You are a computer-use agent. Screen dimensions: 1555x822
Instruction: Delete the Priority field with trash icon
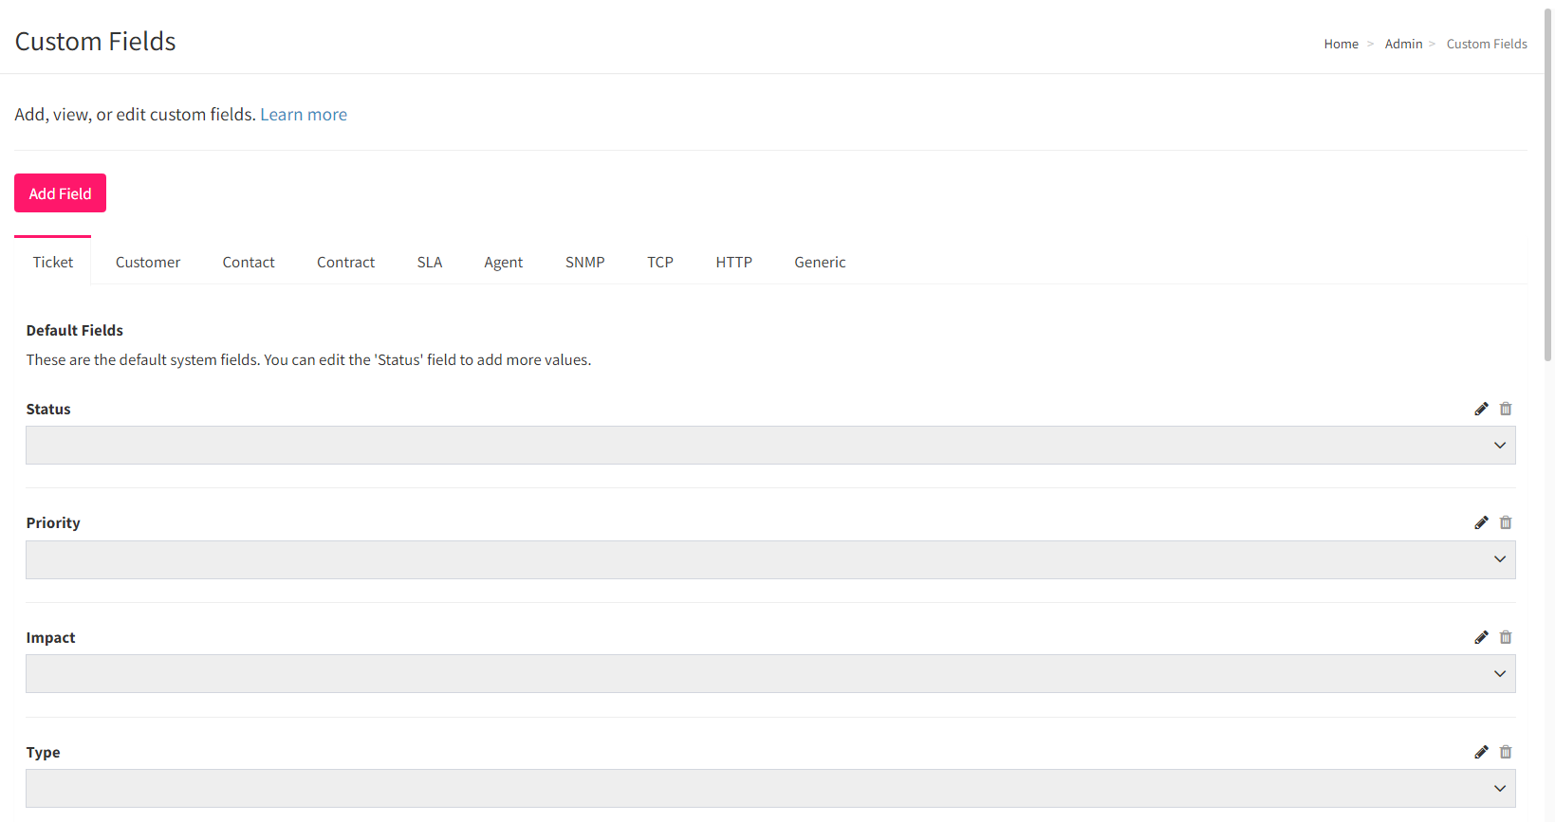(x=1506, y=522)
